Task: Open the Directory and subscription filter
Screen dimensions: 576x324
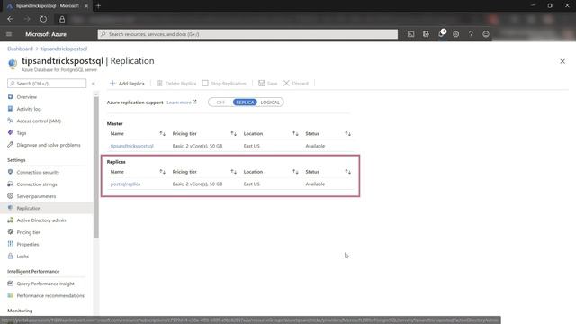Action: [426, 34]
